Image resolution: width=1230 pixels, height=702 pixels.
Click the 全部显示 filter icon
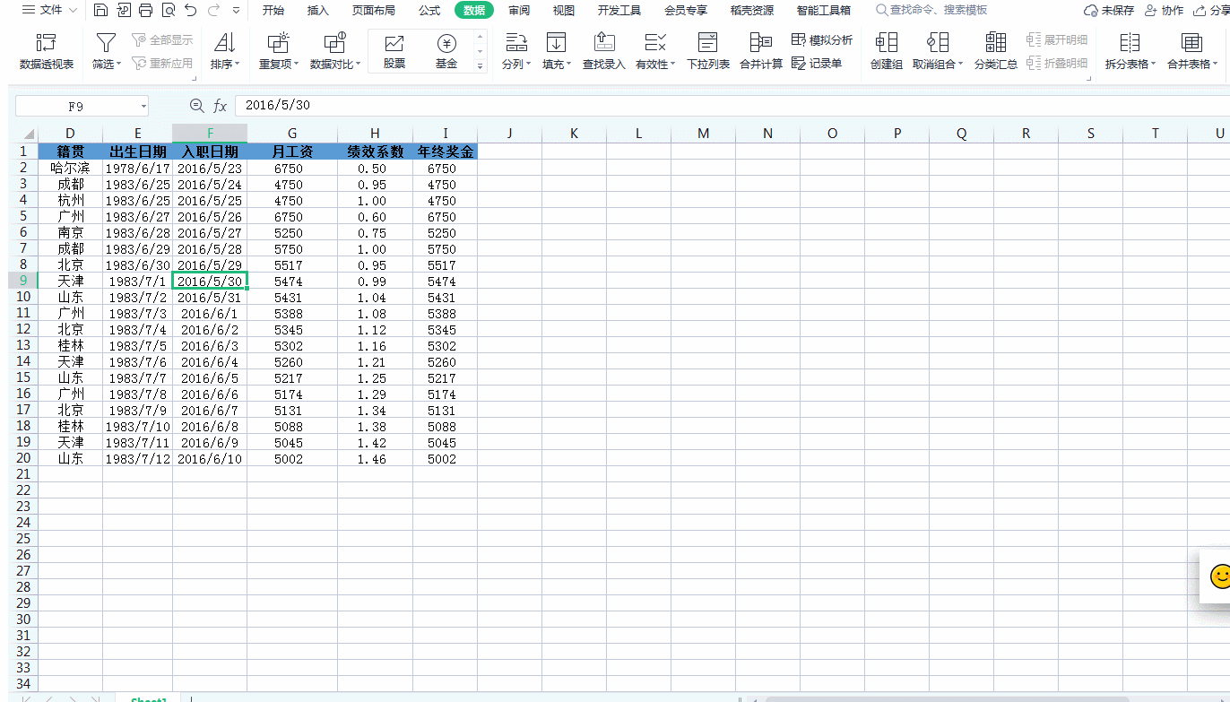[139, 40]
